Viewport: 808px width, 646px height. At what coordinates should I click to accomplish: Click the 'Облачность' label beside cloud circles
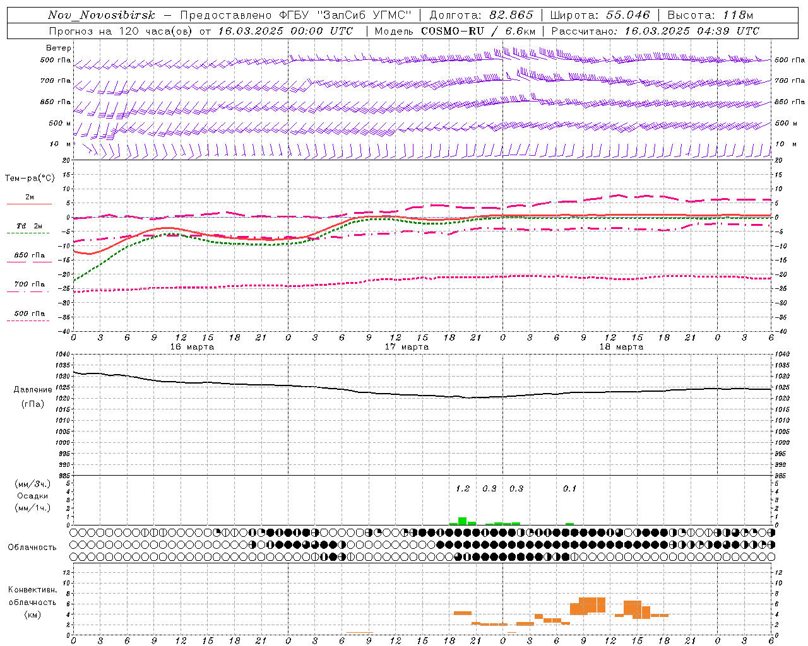point(32,548)
